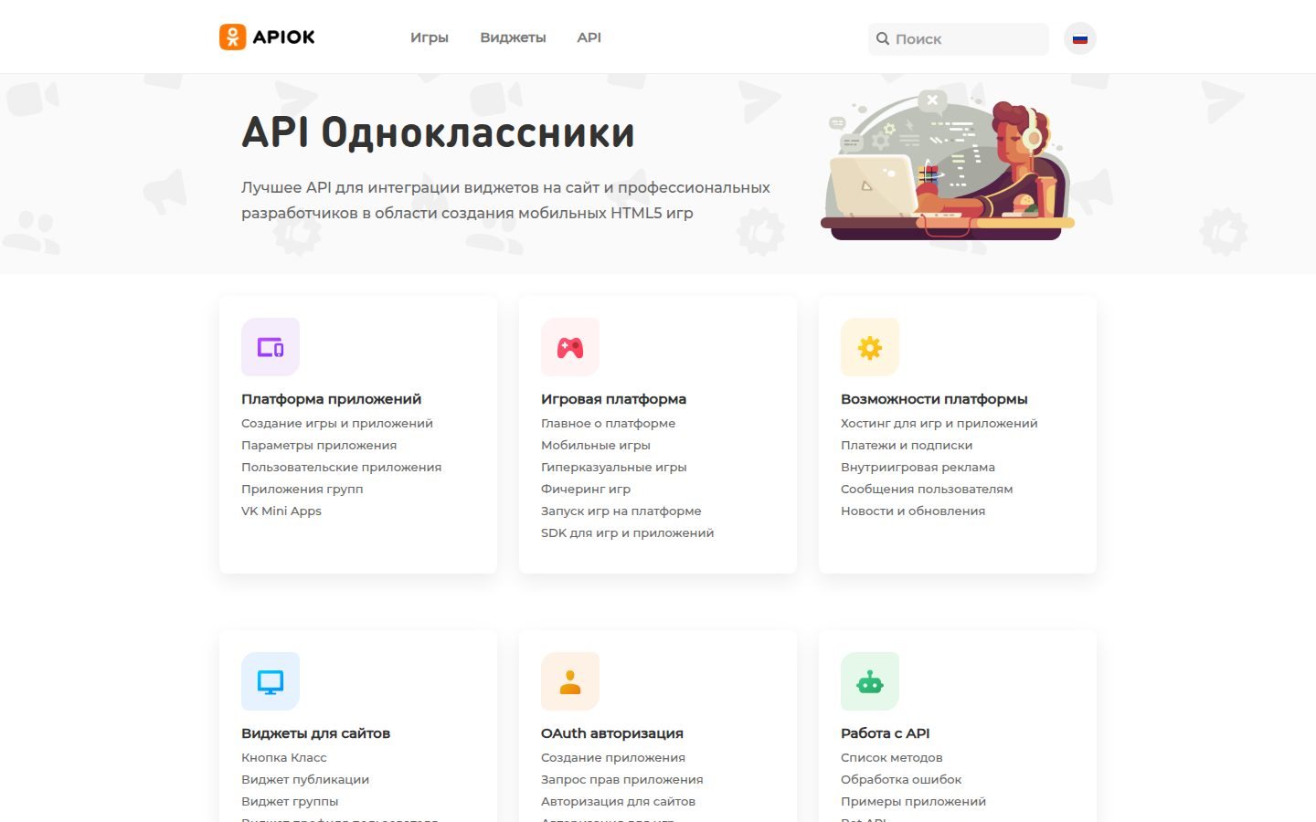Screen dimensions: 1316x822
Task: Click the magnifier icon in search box
Action: 883,38
